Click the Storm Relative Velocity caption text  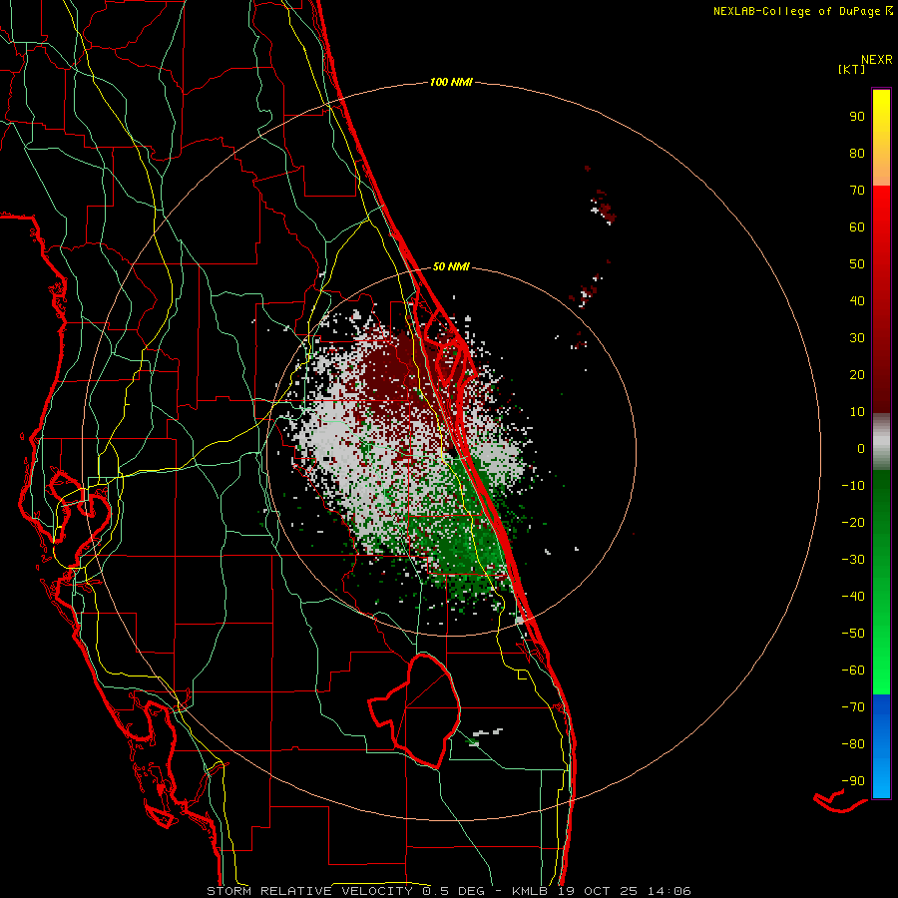click(x=449, y=891)
